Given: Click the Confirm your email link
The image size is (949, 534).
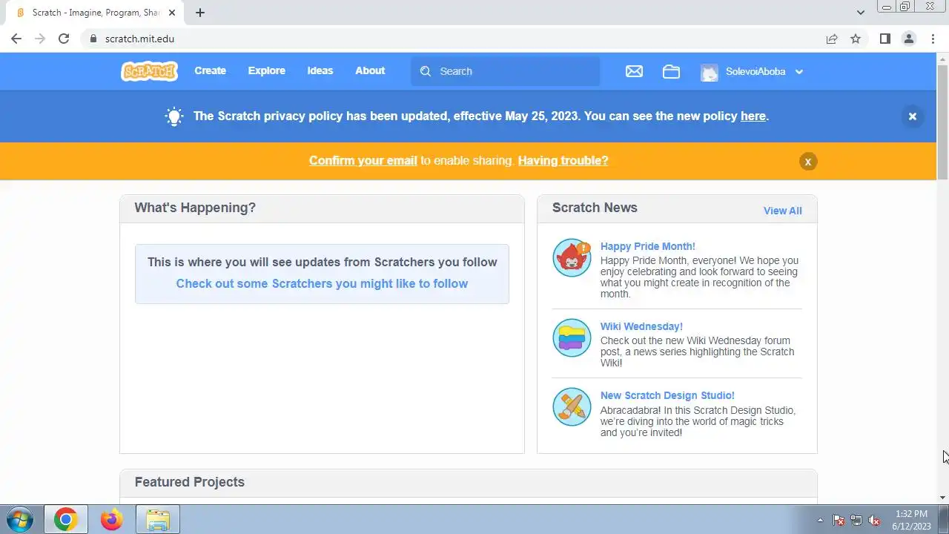Looking at the screenshot, I should pyautogui.click(x=363, y=160).
